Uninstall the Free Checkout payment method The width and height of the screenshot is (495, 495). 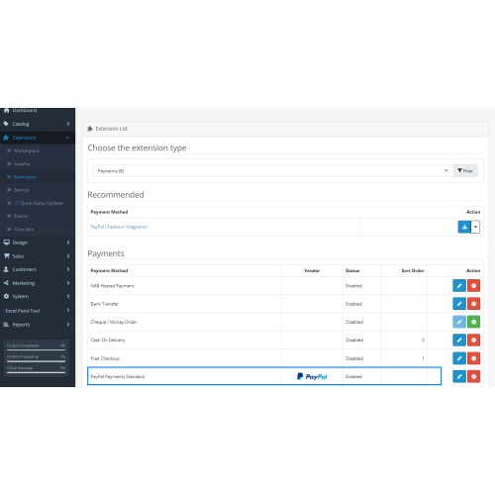[x=473, y=358]
